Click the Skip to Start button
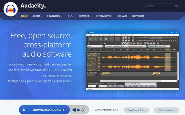185x115 pixels. pos(106,39)
